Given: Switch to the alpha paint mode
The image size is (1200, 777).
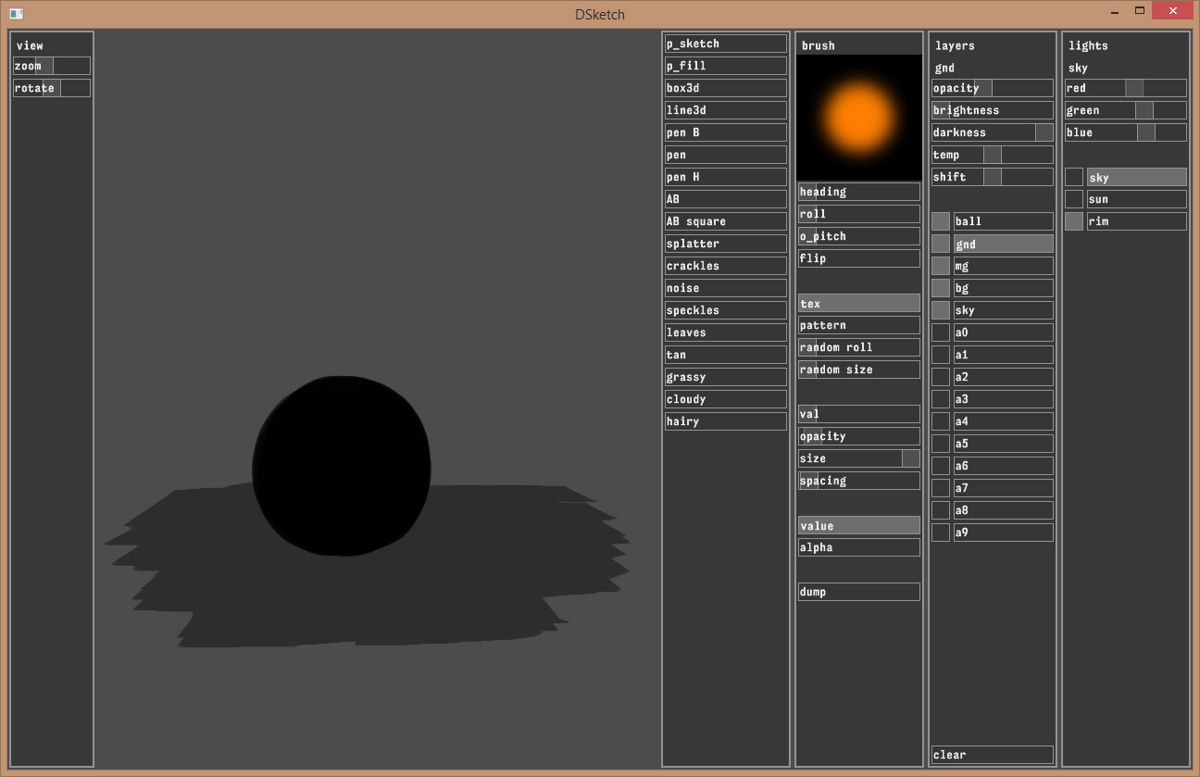Looking at the screenshot, I should click(858, 547).
